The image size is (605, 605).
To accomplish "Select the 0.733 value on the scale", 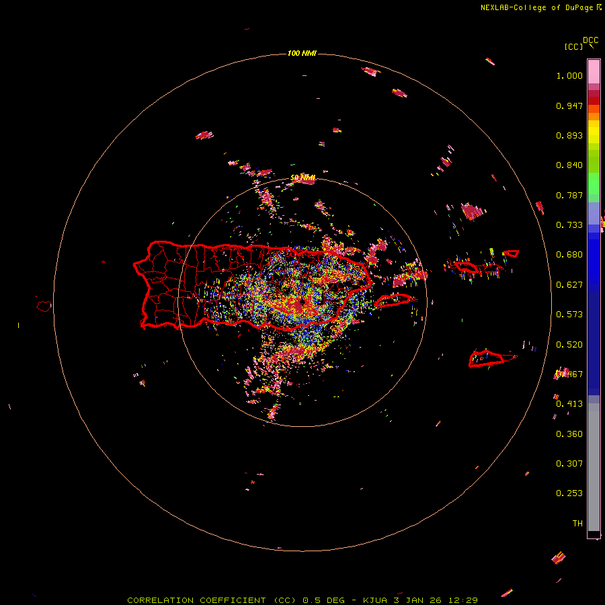I will click(x=569, y=225).
